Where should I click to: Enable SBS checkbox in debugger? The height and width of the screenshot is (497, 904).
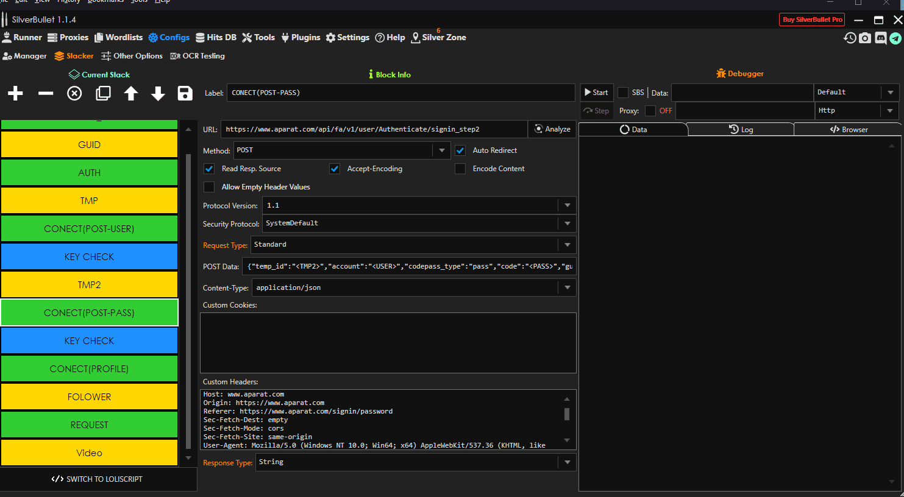coord(623,93)
